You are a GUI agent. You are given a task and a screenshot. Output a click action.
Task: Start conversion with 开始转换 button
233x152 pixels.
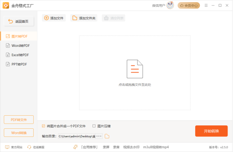pos(211,131)
